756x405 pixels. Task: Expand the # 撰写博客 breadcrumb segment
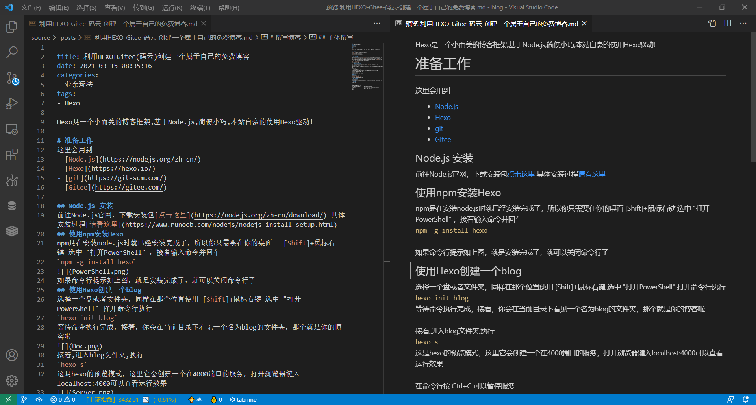tap(281, 37)
